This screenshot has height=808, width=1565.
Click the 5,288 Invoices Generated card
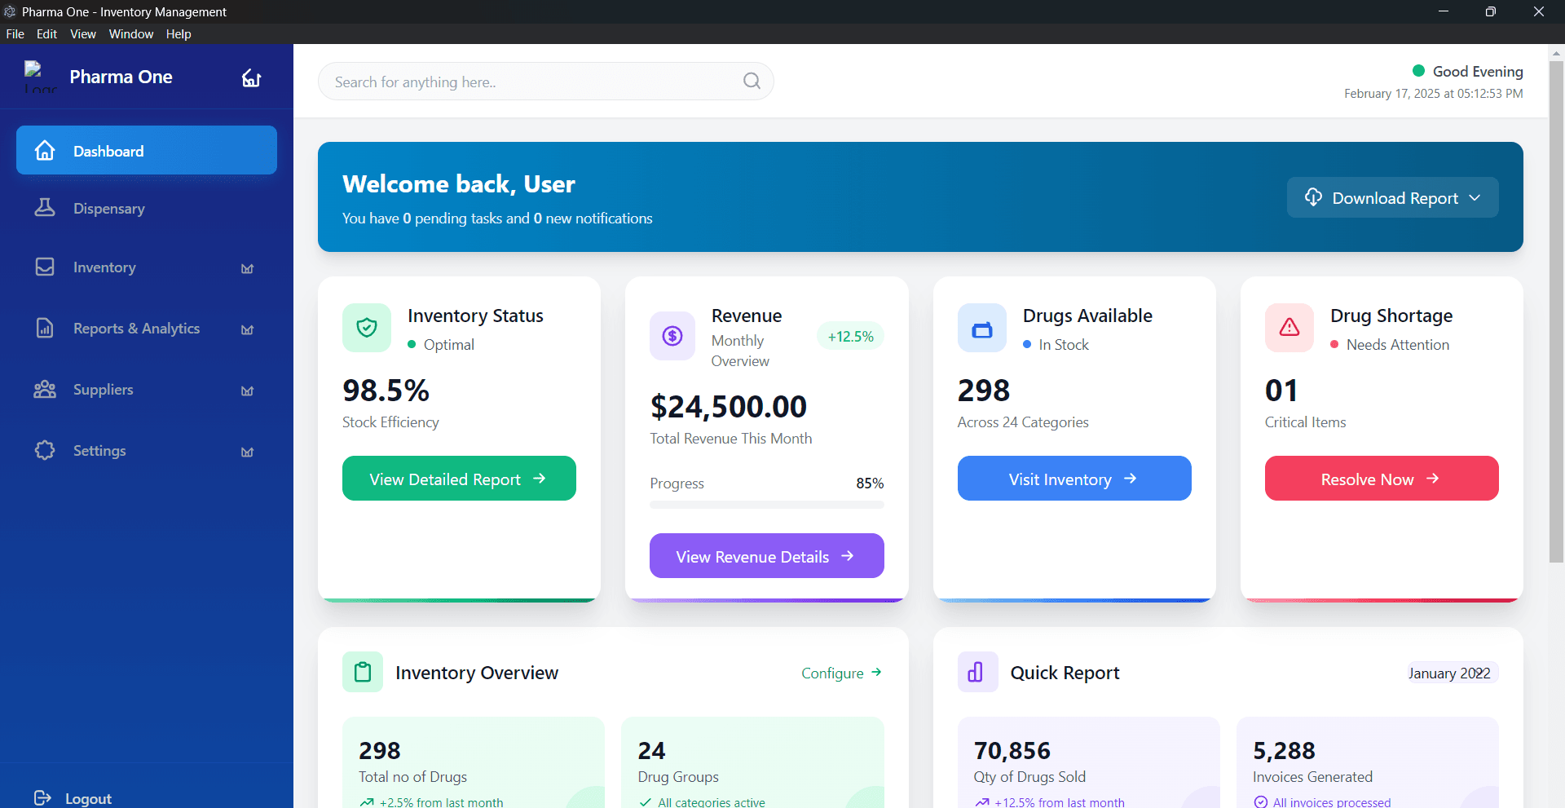click(x=1368, y=762)
